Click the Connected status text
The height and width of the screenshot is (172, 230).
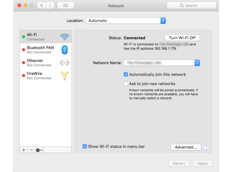tap(134, 38)
